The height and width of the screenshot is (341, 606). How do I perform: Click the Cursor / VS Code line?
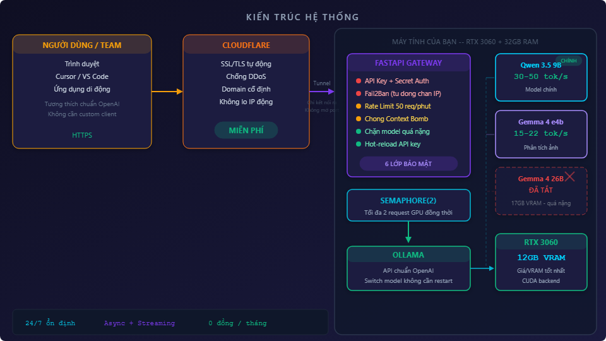point(82,76)
